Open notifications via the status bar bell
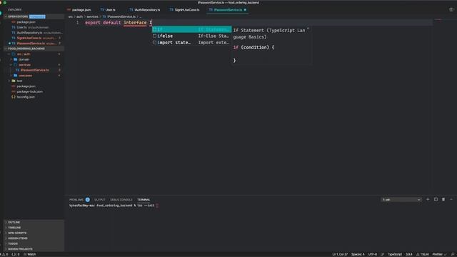The height and width of the screenshot is (257, 457). tap(453, 254)
